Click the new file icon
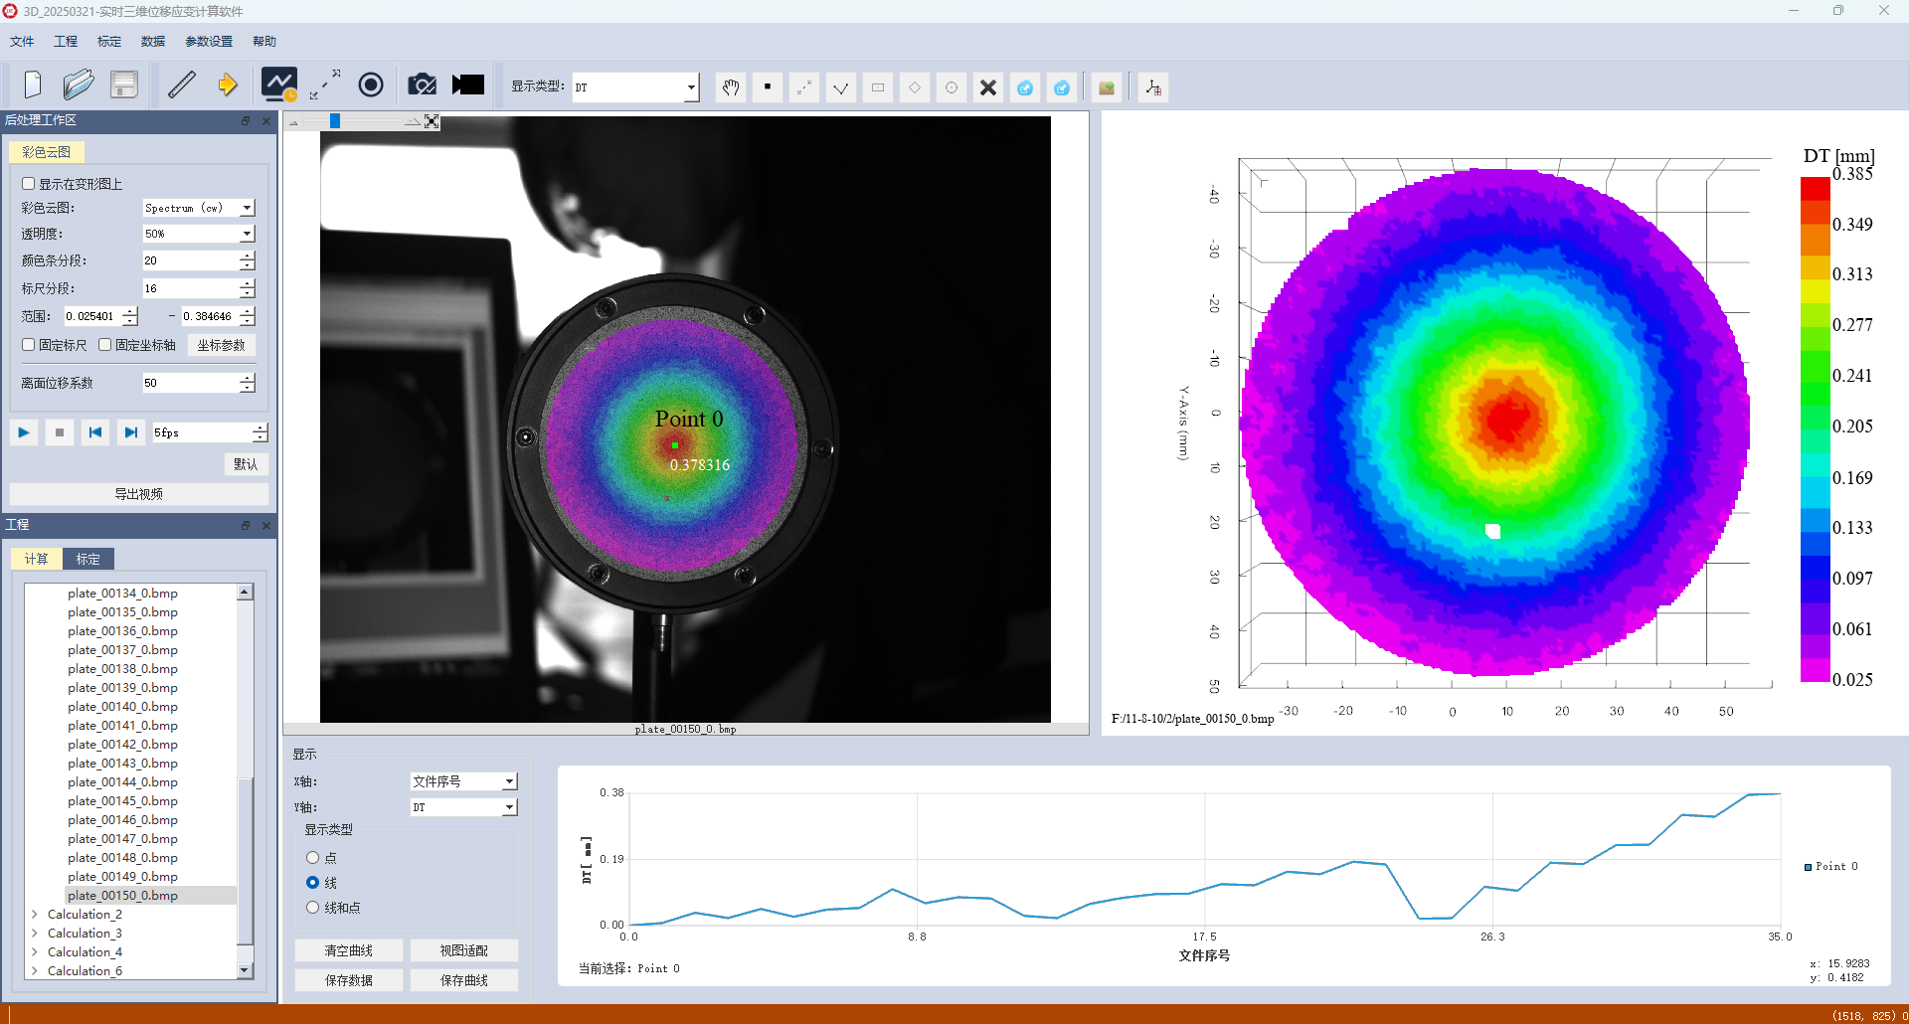Screen dimensions: 1909x1024 point(33,85)
